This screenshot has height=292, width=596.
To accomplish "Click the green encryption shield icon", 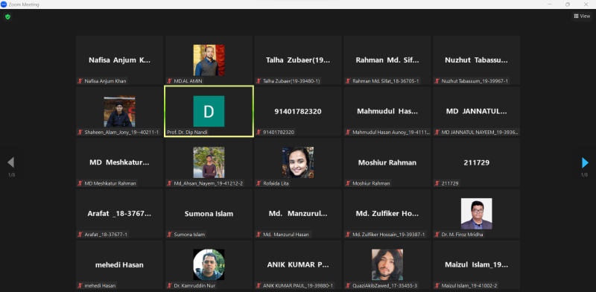I will (7, 16).
